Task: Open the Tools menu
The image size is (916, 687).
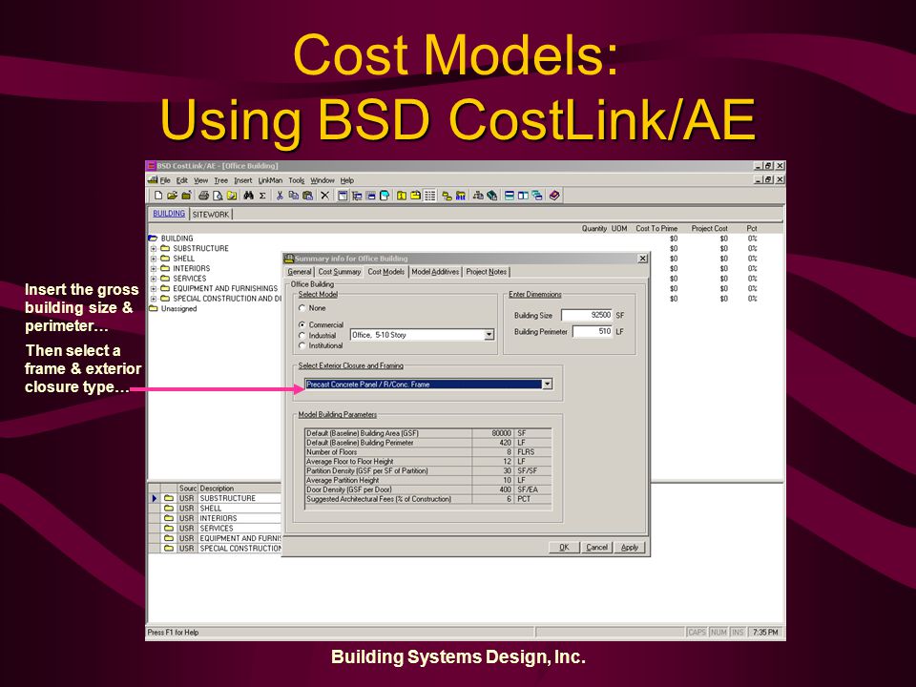Action: [296, 180]
